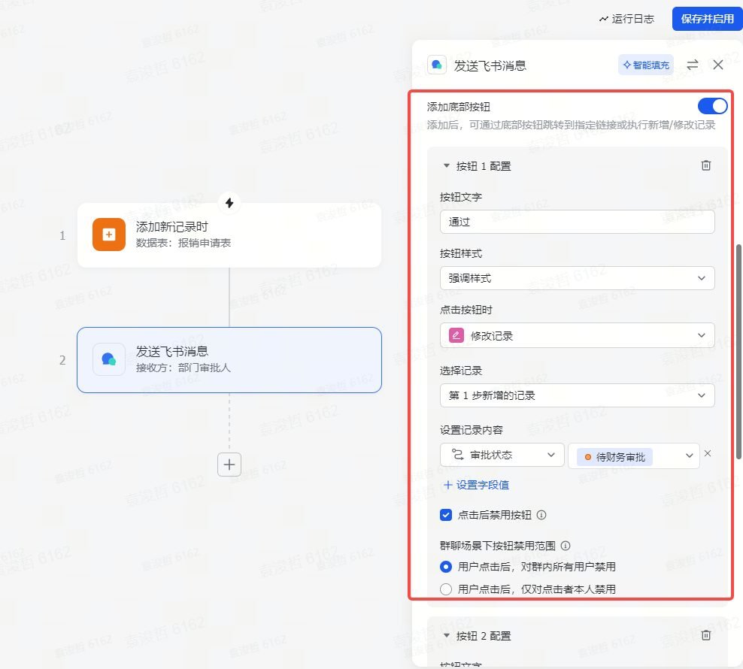Screen dimensions: 743x669
Task: Open the 待财务审批 value dropdown
Action: coord(633,456)
